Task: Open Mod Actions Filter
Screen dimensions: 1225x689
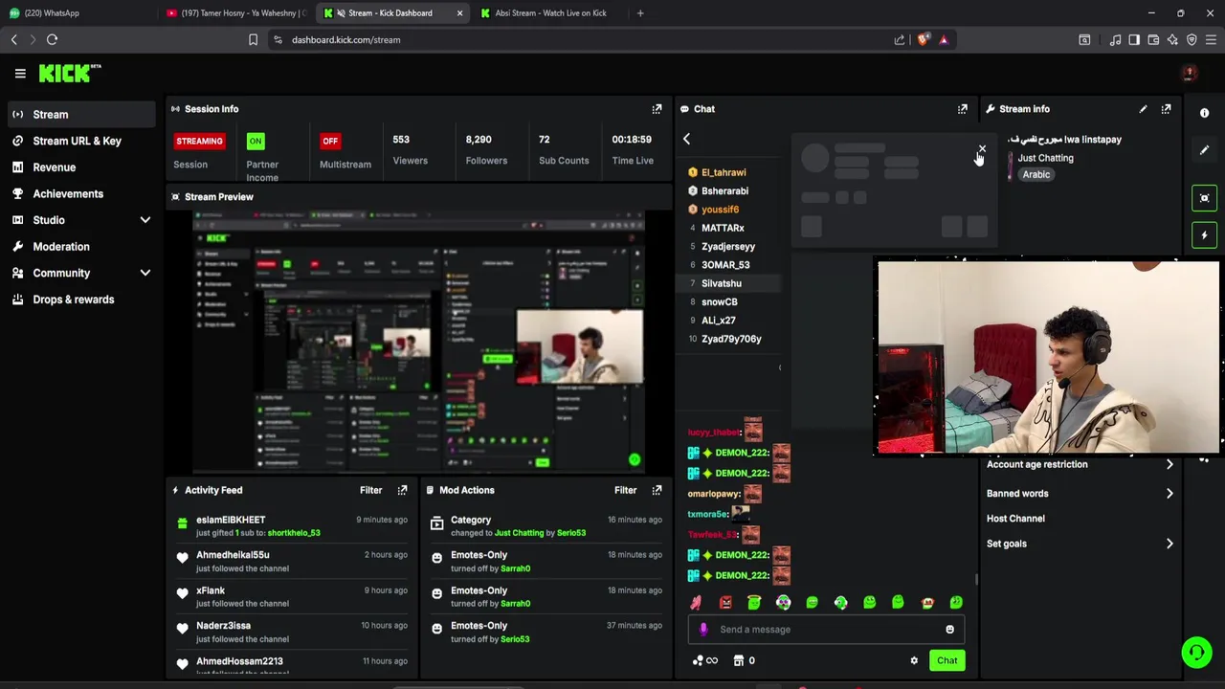Action: click(x=625, y=490)
